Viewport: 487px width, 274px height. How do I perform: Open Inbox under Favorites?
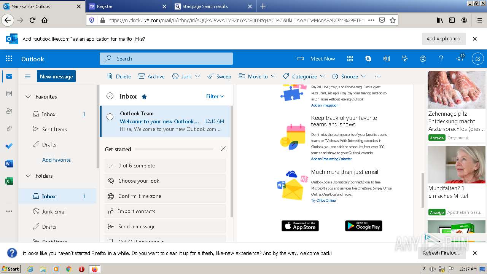(x=57, y=114)
